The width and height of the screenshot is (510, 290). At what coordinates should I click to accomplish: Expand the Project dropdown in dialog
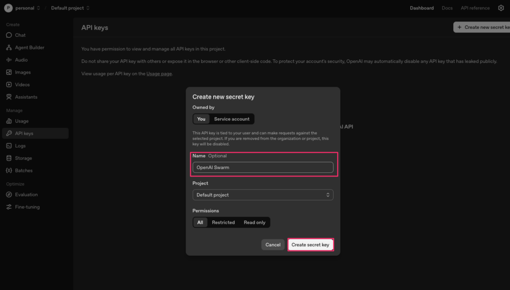tap(263, 195)
